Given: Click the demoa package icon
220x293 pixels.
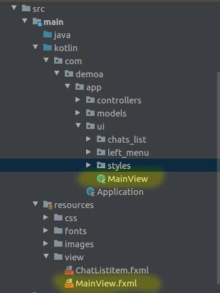Looking at the screenshot, I should (69, 74).
